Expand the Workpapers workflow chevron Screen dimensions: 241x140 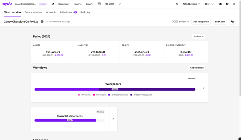point(204,88)
